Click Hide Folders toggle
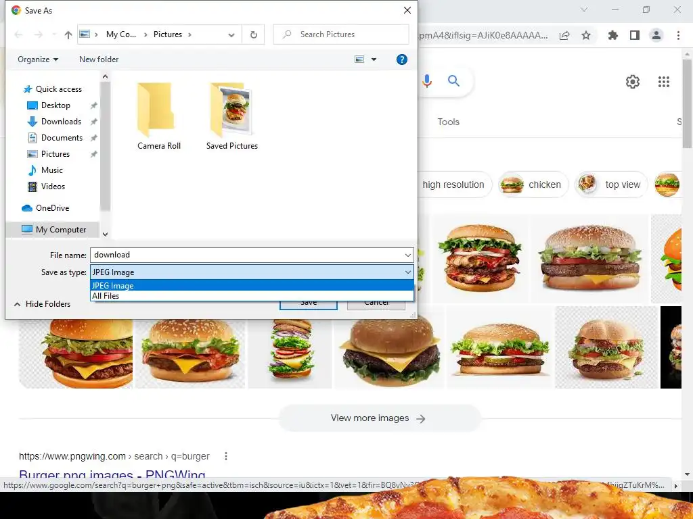This screenshot has width=693, height=519. point(43,304)
